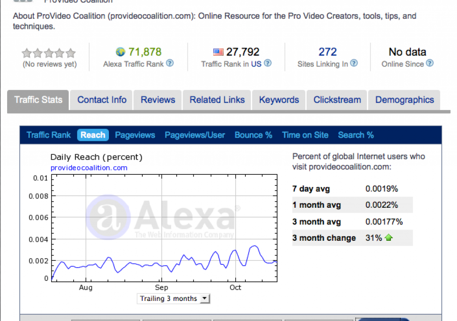Click the Oct label on chart axis
Image resolution: width=457 pixels, height=321 pixels.
pos(235,288)
